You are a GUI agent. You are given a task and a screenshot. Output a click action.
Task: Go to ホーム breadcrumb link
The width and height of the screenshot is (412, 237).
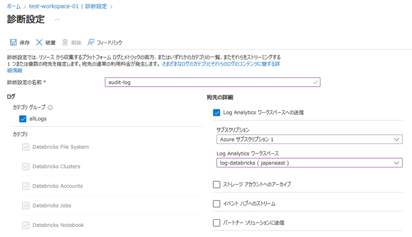pos(14,6)
